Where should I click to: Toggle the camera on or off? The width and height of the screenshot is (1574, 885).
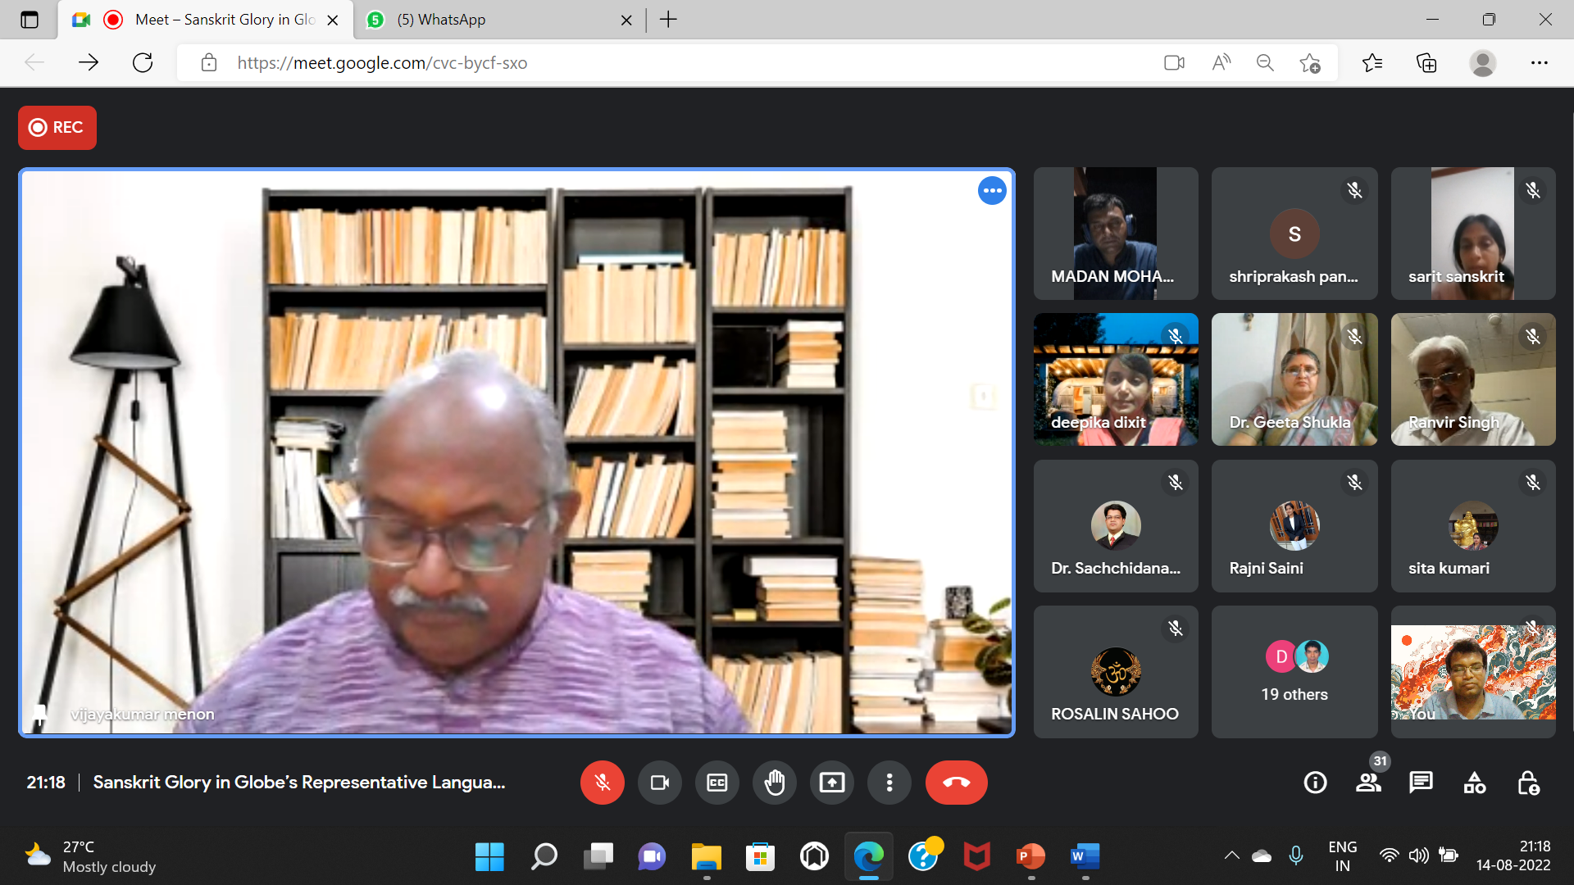click(659, 783)
